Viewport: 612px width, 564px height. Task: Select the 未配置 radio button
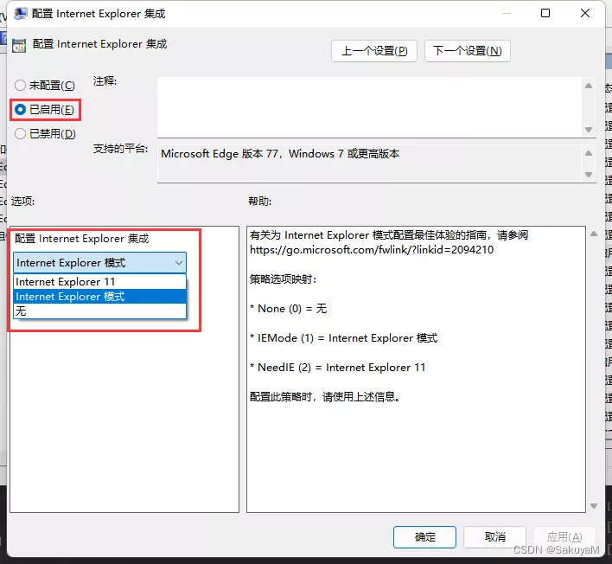21,86
